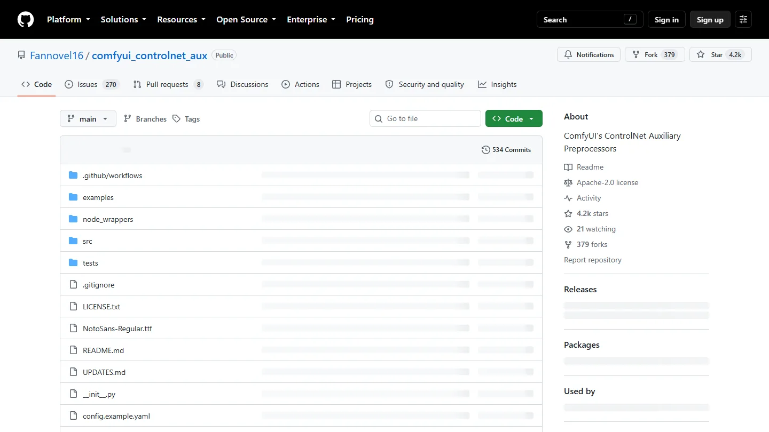Open the Discussions tab
Viewport: 769px width, 432px height.
(242, 84)
